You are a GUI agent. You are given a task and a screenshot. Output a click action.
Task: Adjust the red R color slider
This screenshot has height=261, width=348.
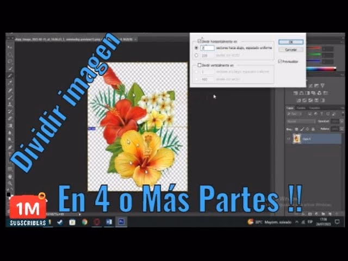[314, 48]
